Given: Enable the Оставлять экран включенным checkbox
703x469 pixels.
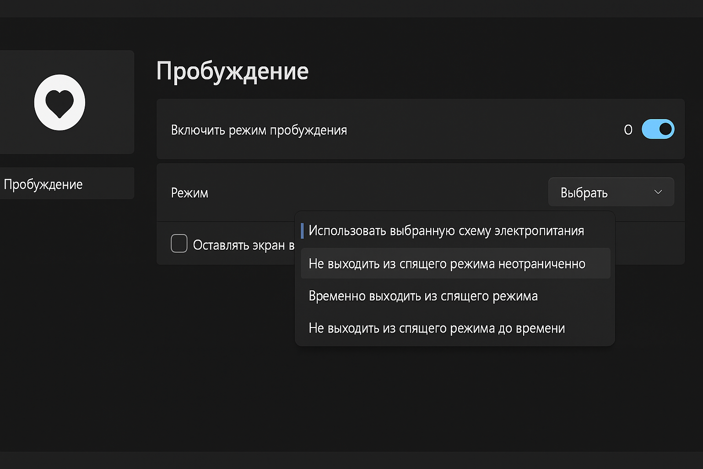Looking at the screenshot, I should pos(179,244).
